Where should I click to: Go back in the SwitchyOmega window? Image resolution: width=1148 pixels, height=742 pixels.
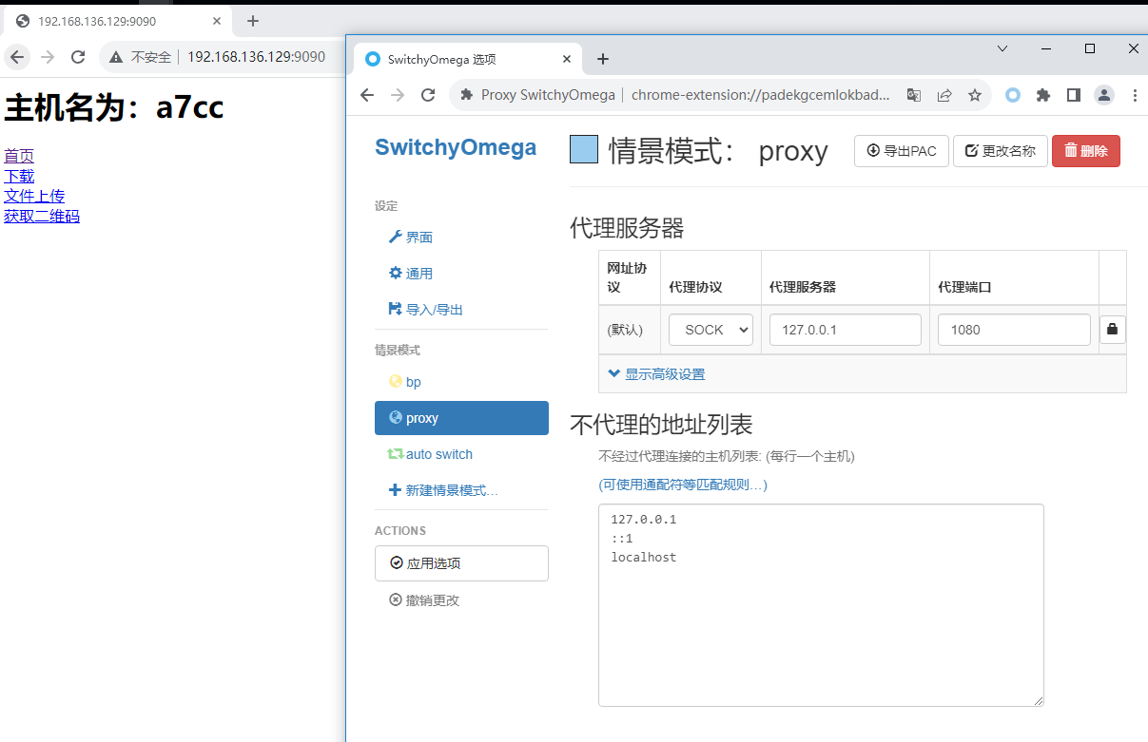point(367,95)
